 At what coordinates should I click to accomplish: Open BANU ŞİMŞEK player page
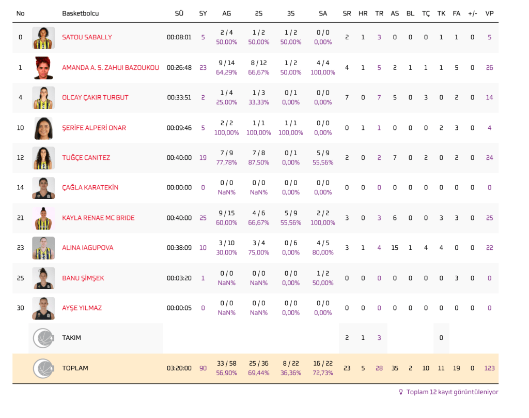[x=83, y=278]
